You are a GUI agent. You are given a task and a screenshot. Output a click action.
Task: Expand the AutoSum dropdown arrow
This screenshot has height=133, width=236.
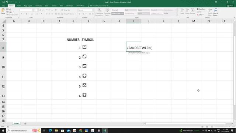pyautogui.click(x=206, y=9)
